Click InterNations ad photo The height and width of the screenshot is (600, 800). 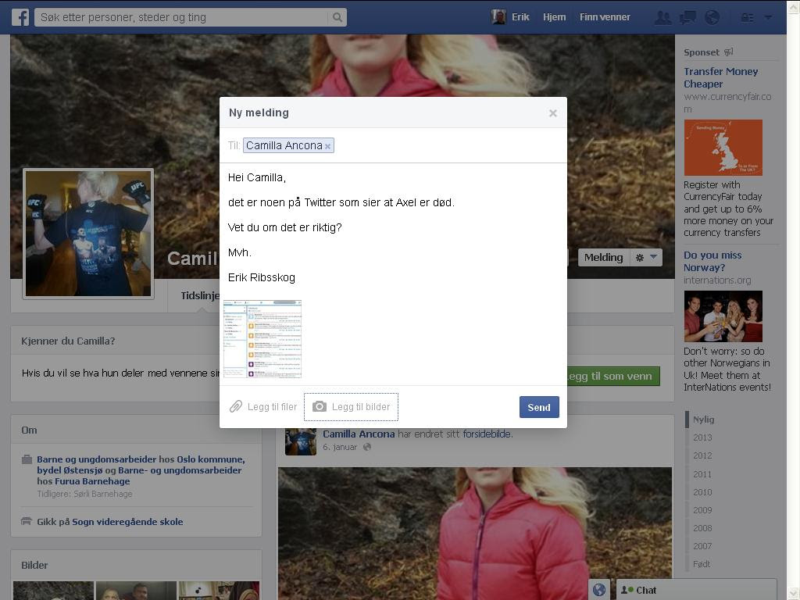click(x=723, y=316)
